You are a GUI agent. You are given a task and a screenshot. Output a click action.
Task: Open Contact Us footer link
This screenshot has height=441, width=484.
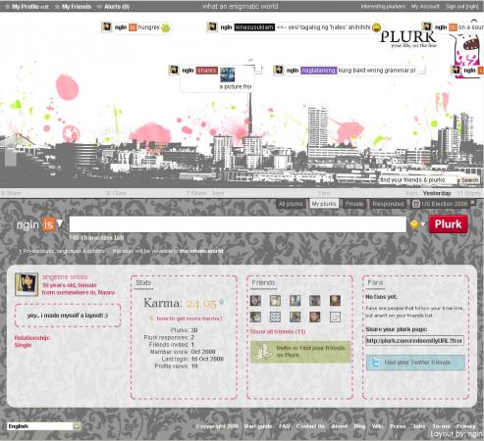pyautogui.click(x=310, y=426)
